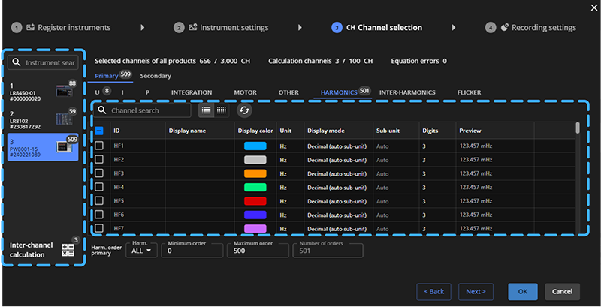Check the HF1 channel checkbox

click(99, 146)
